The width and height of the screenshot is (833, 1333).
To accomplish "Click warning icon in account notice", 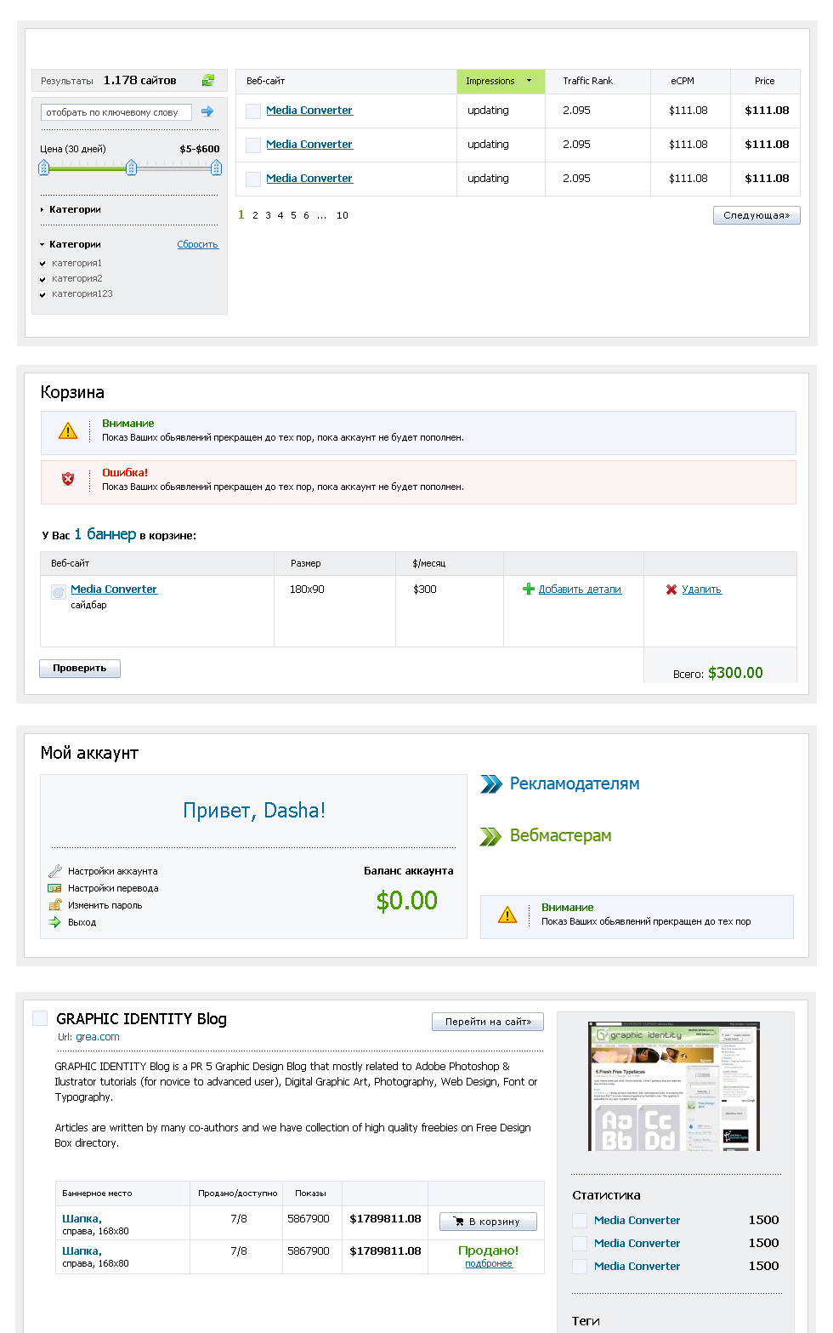I will pos(507,914).
